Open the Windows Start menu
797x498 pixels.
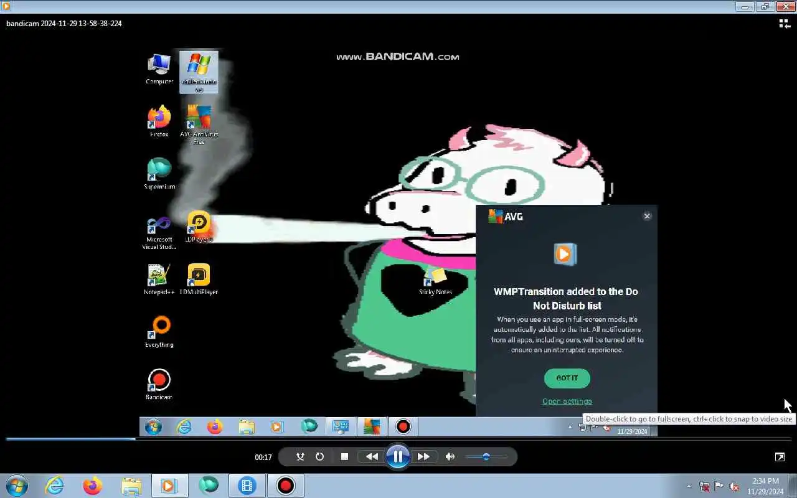tap(17, 486)
